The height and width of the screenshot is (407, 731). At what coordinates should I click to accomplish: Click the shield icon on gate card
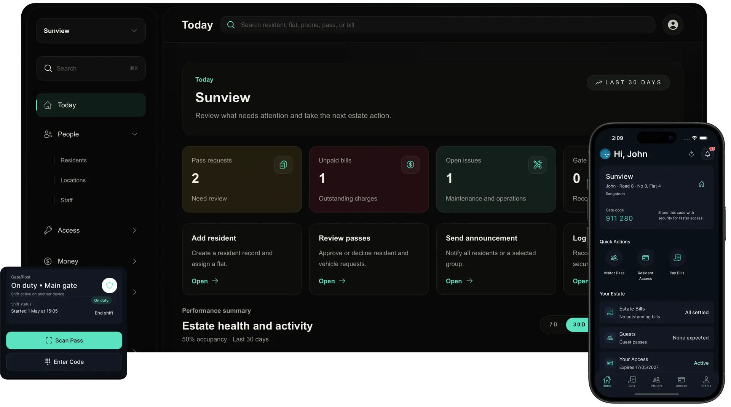tap(109, 286)
